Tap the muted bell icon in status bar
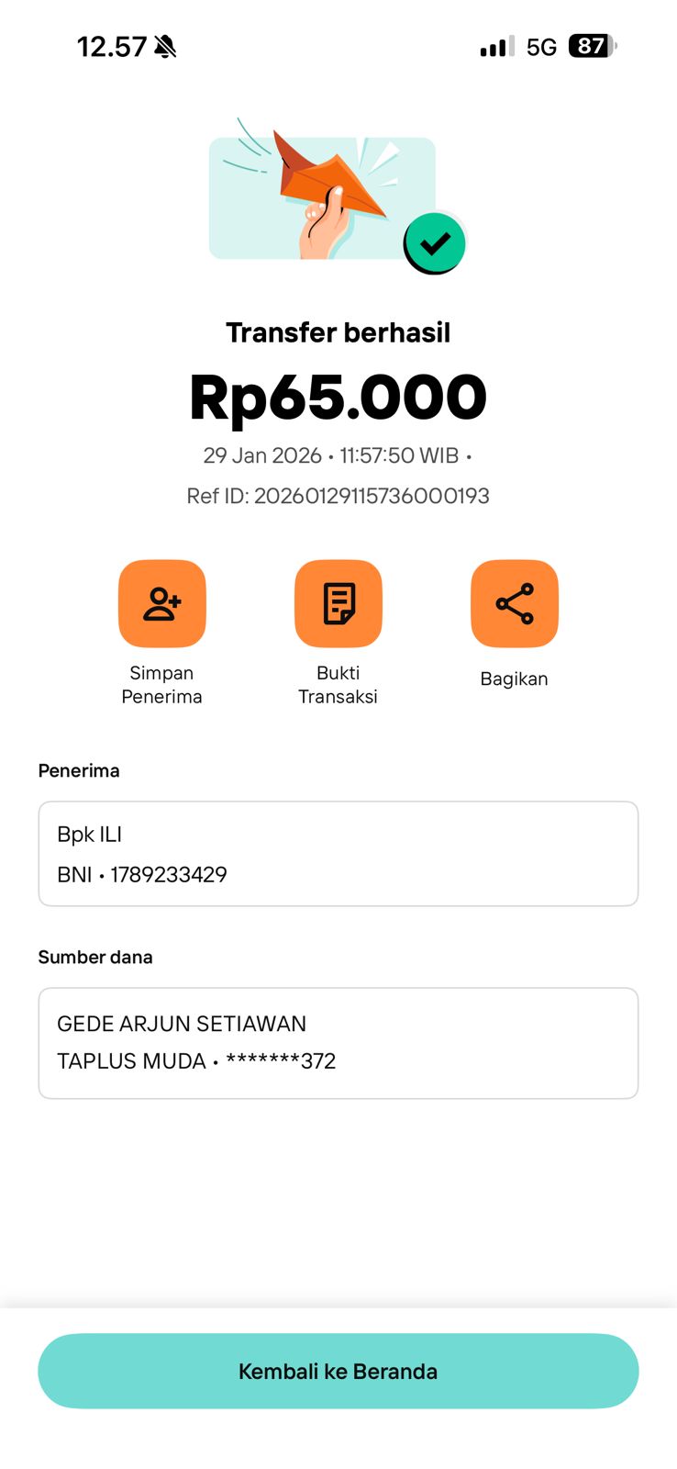The width and height of the screenshot is (677, 1469). 166,47
